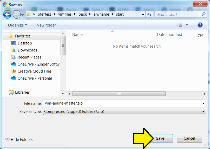Click the Downloads folder icon

coord(14,50)
